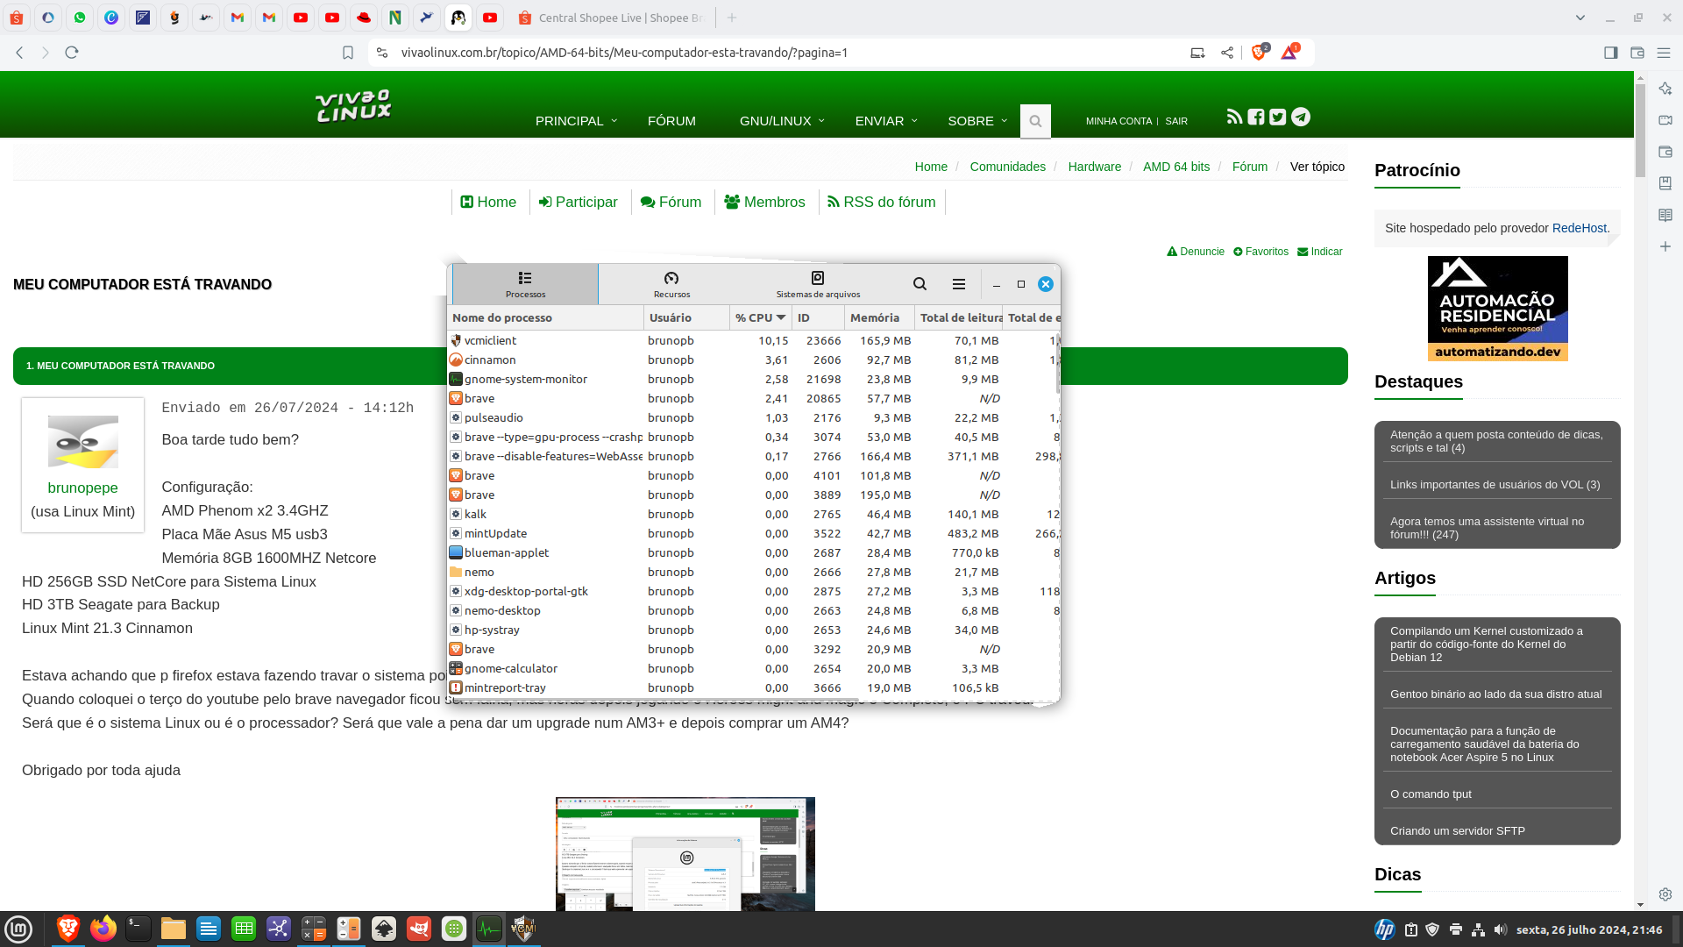
Task: Open the terminal from the taskbar
Action: [138, 929]
